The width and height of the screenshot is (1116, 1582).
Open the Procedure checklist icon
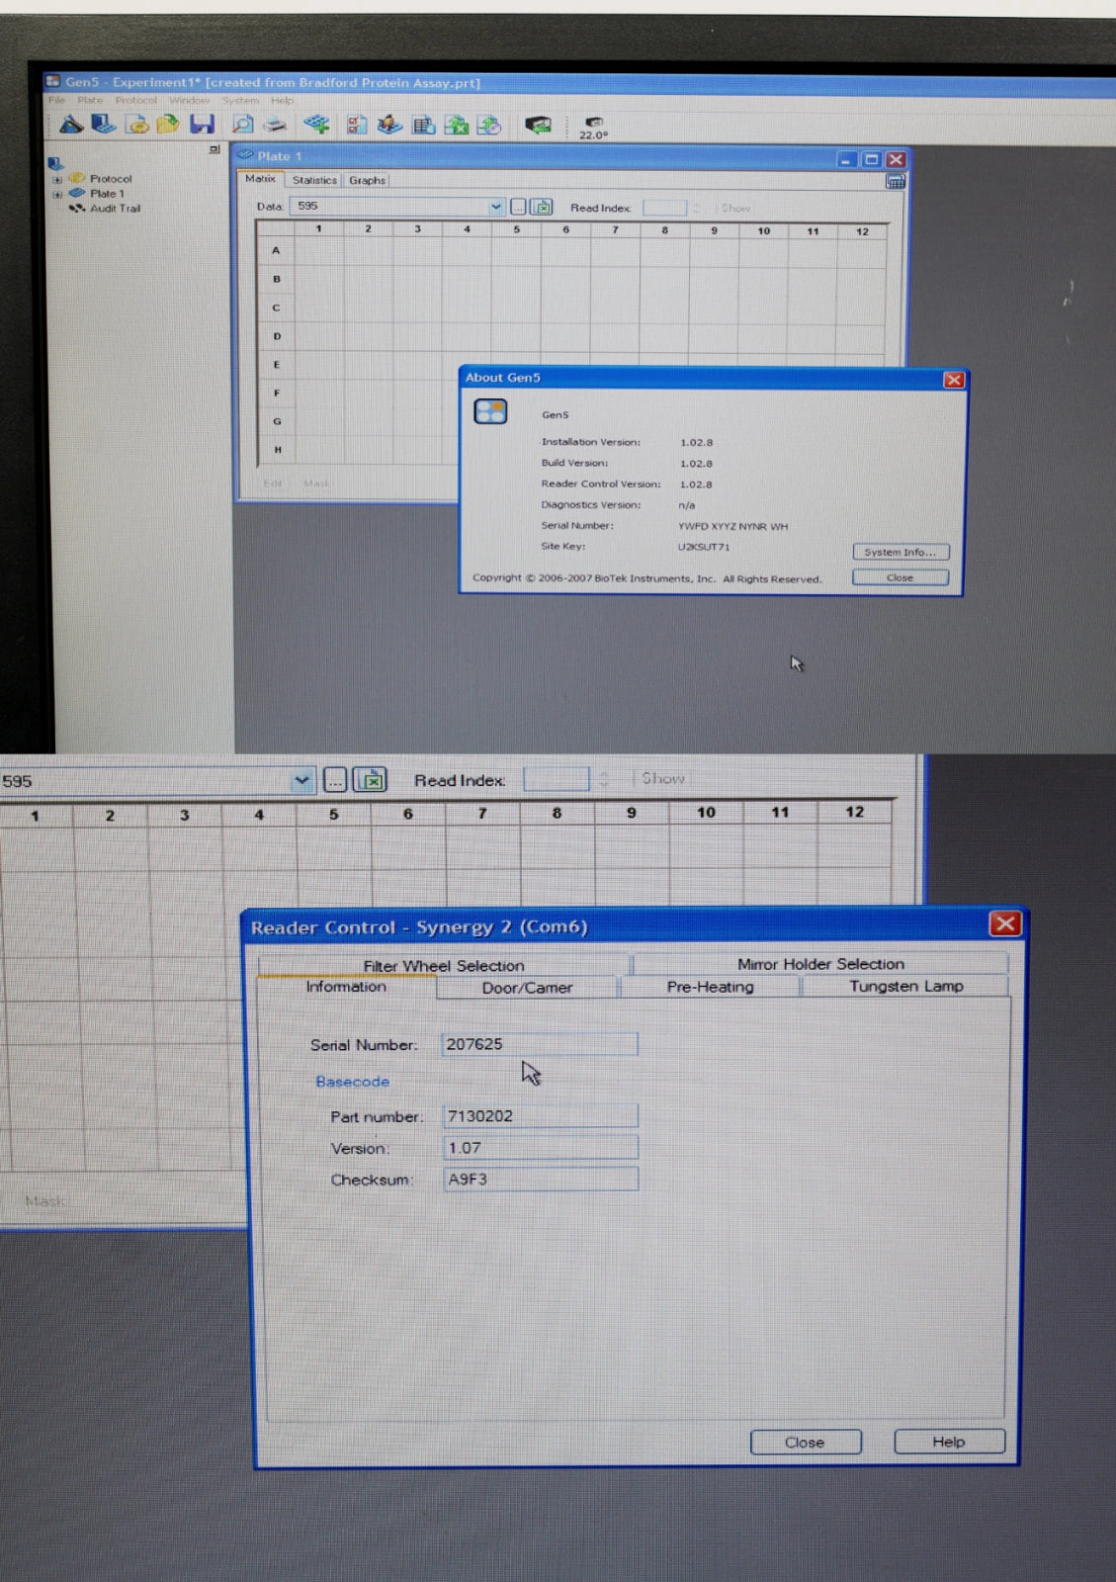click(356, 125)
